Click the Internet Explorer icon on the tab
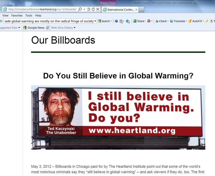The width and height of the screenshot is (215, 176). (x=105, y=10)
